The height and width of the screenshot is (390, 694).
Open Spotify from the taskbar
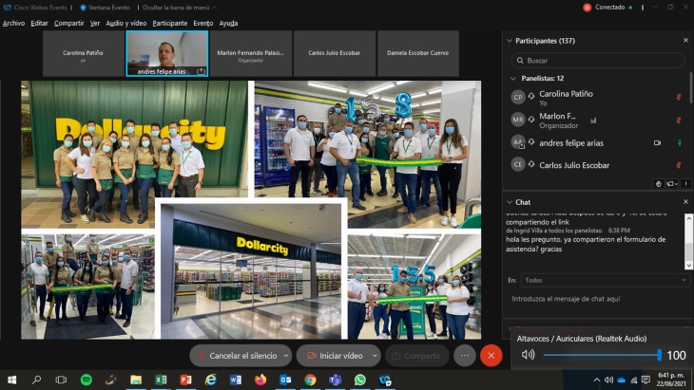(87, 380)
